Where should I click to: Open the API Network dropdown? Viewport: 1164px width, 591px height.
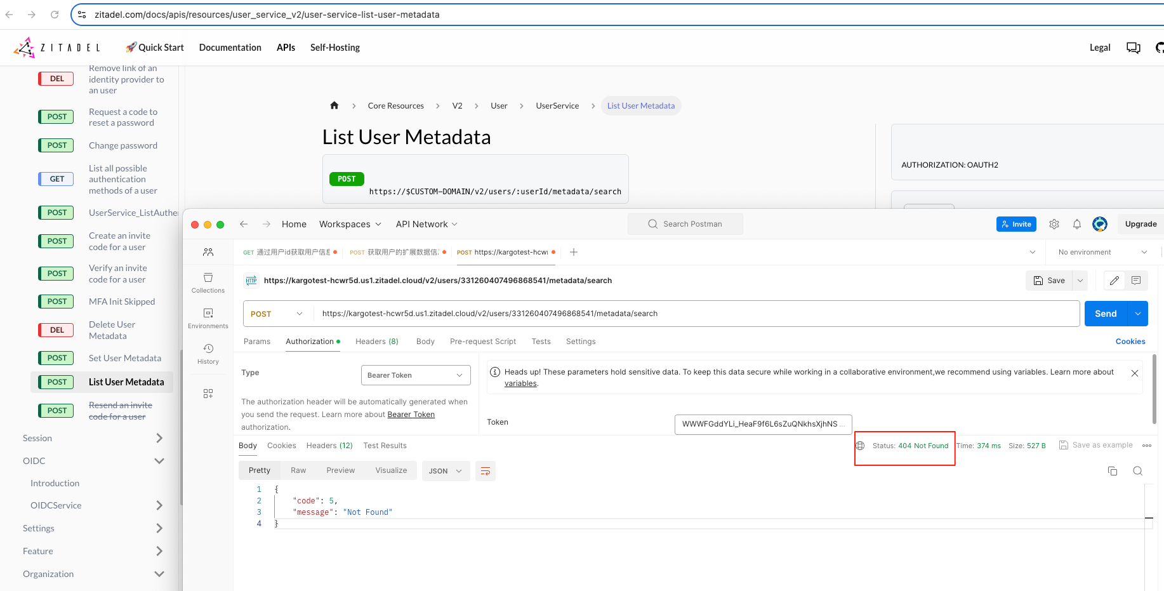pyautogui.click(x=427, y=224)
